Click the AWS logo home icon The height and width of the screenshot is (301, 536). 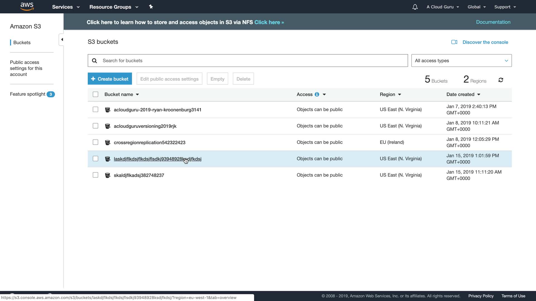pos(27,6)
